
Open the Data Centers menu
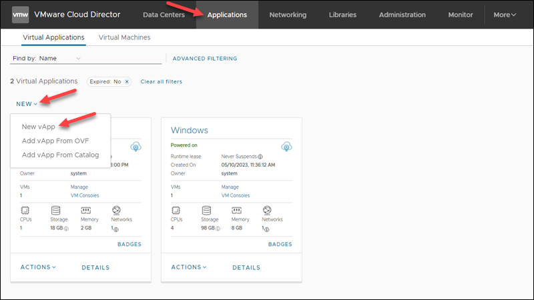pyautogui.click(x=164, y=15)
